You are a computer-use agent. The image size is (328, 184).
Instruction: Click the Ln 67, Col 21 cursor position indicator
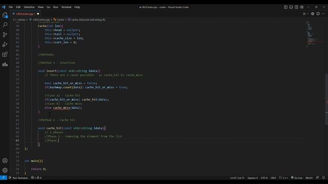pos(237,178)
